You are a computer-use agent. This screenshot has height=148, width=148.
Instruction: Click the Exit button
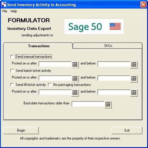tap(127, 130)
